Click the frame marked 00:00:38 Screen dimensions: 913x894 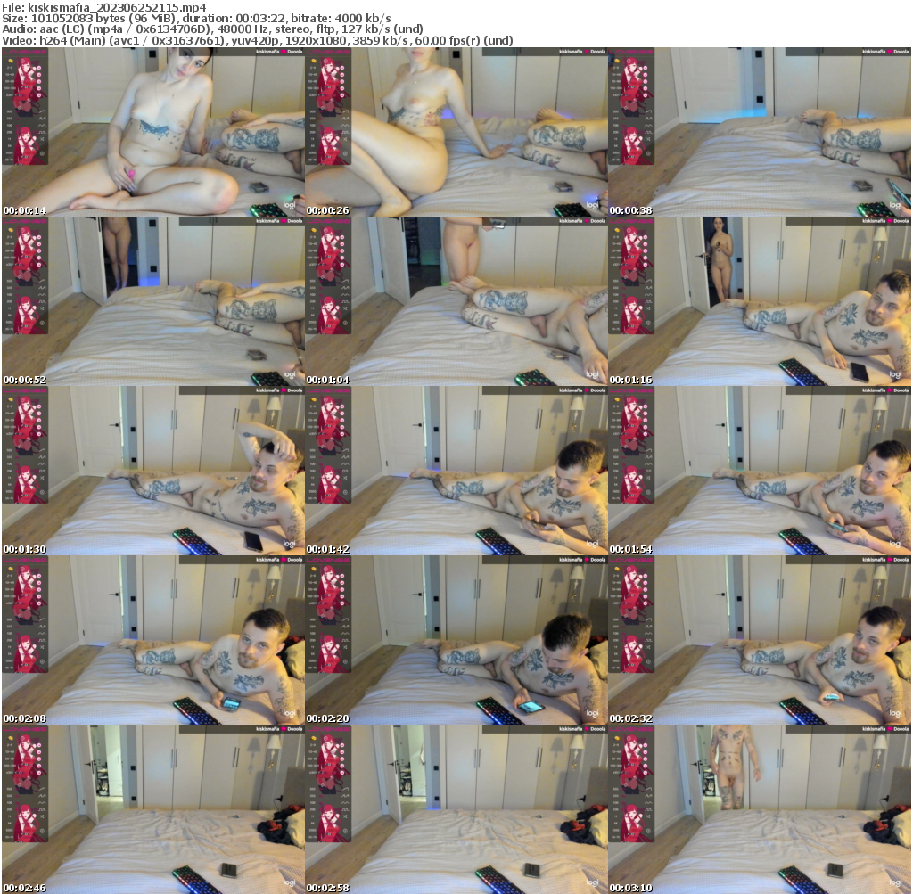[x=759, y=132]
